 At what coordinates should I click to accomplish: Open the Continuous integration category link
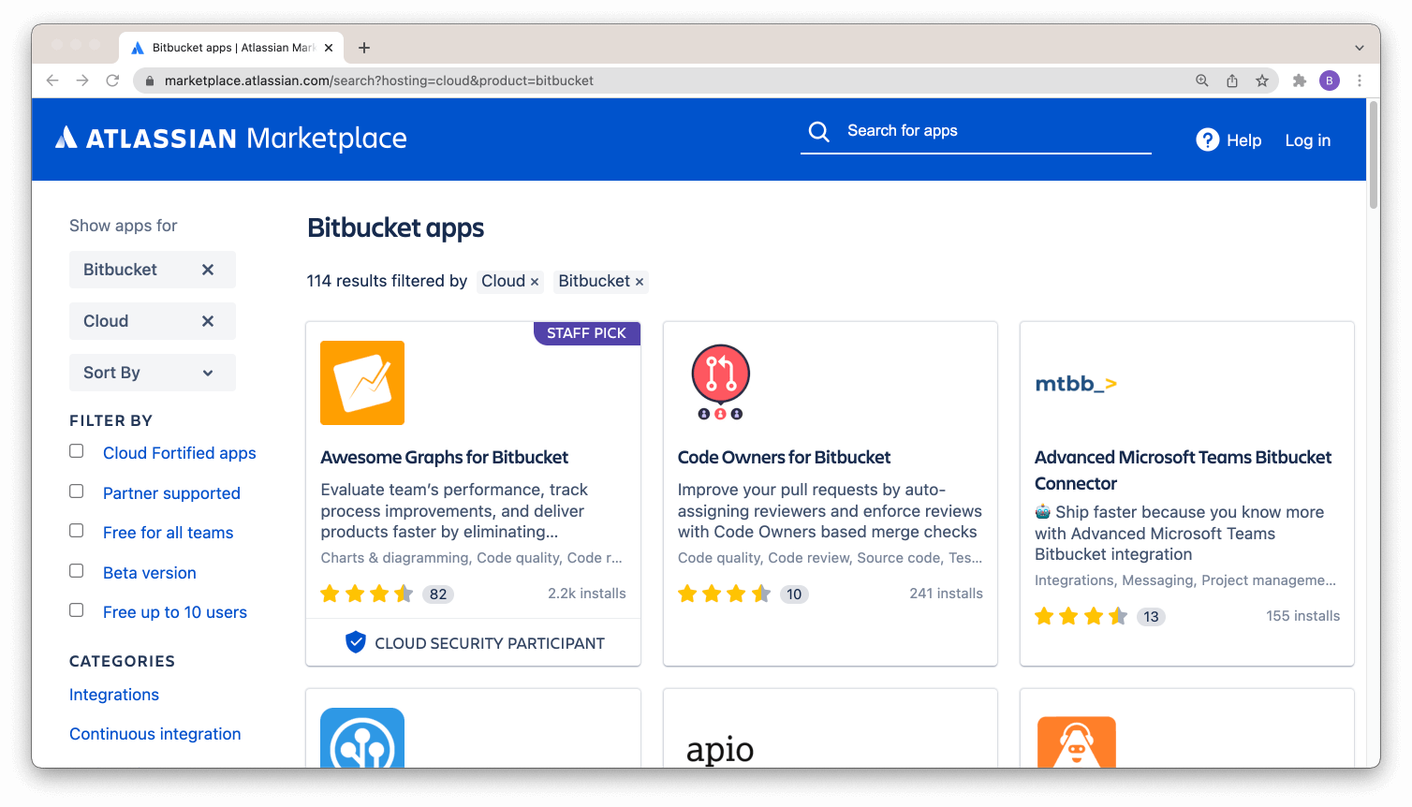point(154,733)
